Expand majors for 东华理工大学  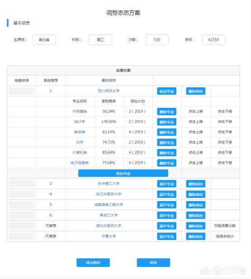(167, 184)
